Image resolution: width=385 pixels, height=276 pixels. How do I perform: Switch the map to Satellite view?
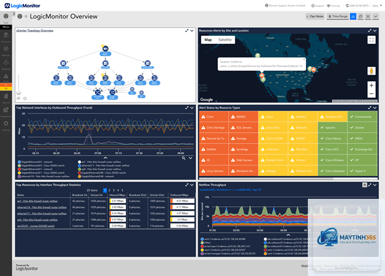pyautogui.click(x=225, y=40)
